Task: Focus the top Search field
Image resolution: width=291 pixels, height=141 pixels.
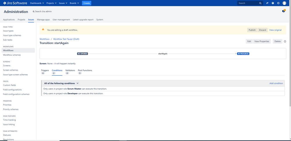Action: click(x=250, y=3)
